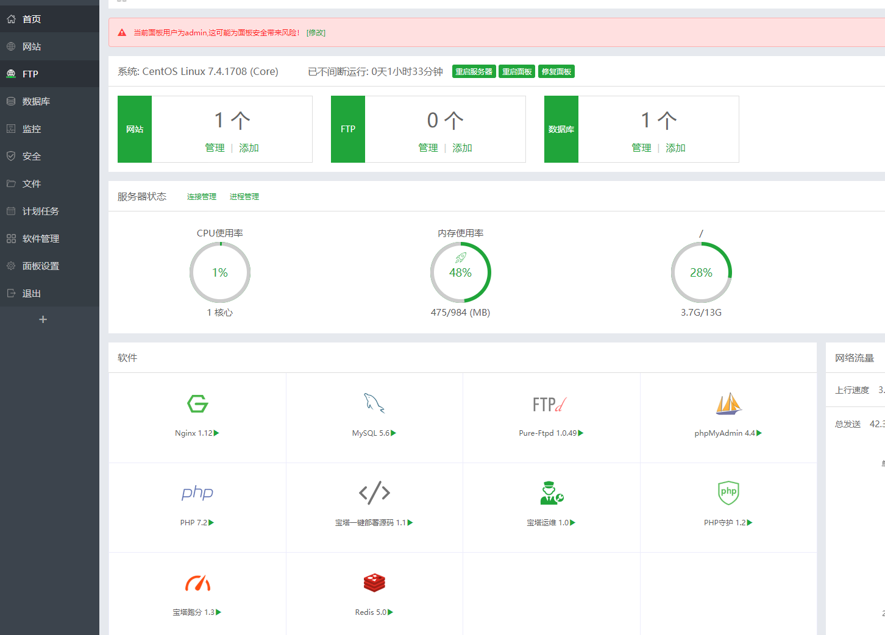
Task: Click the home icon in the sidebar
Action: [11, 19]
